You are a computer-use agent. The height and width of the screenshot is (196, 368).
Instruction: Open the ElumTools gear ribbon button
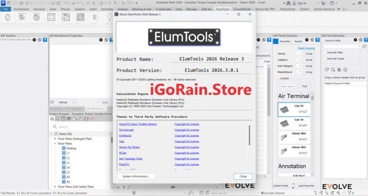(x=8, y=19)
